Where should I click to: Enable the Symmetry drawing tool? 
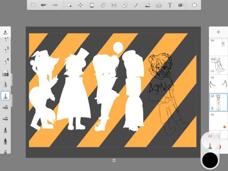click(114, 5)
